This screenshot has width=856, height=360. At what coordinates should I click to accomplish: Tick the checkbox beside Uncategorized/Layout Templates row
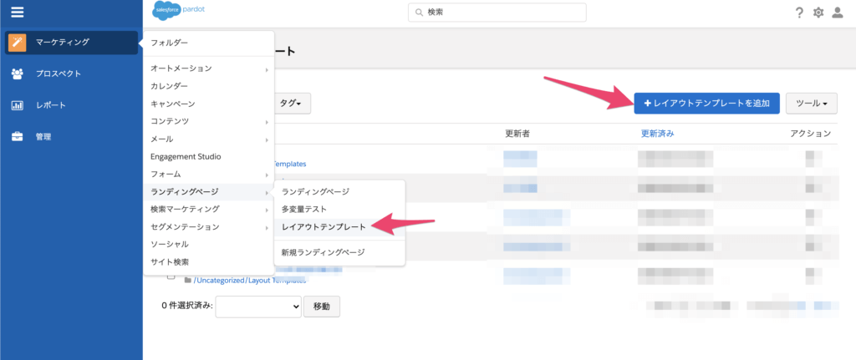coord(171,276)
